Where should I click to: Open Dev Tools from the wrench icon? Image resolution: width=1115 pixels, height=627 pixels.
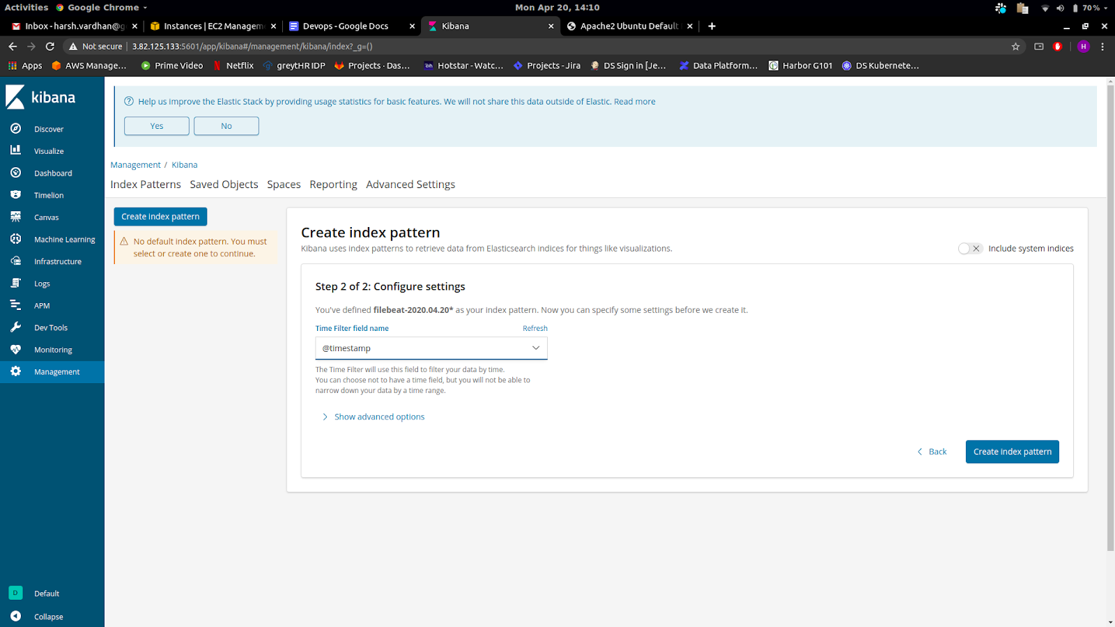tap(15, 327)
